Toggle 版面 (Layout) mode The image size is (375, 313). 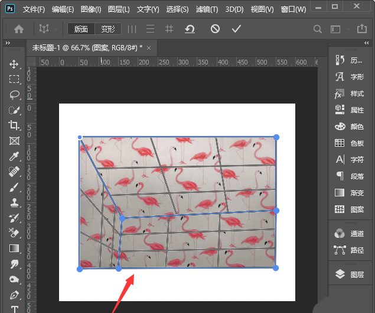point(81,29)
